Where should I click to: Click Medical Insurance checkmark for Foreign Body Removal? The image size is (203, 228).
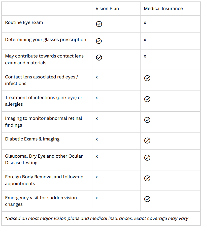pos(147,178)
